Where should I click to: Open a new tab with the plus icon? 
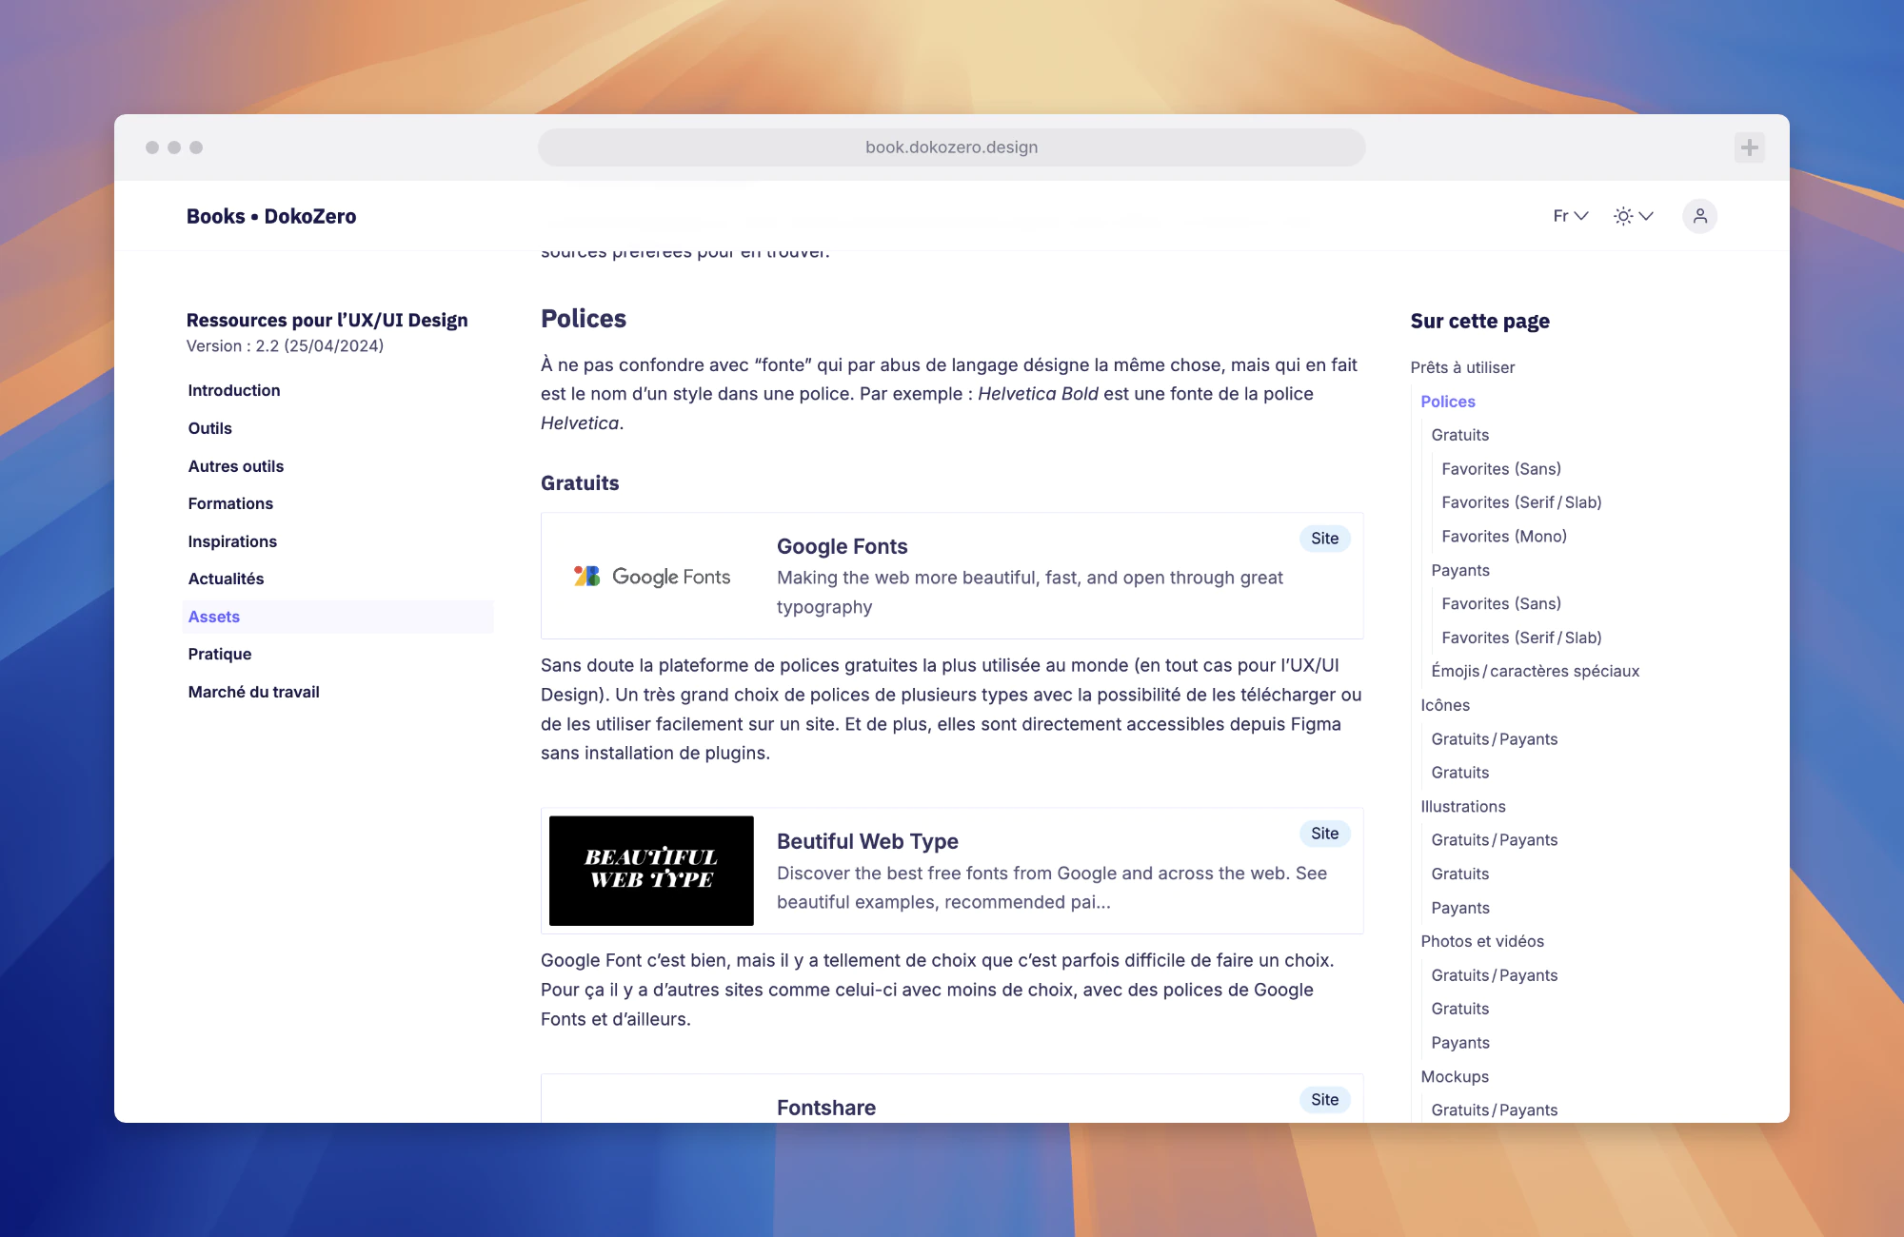tap(1749, 147)
